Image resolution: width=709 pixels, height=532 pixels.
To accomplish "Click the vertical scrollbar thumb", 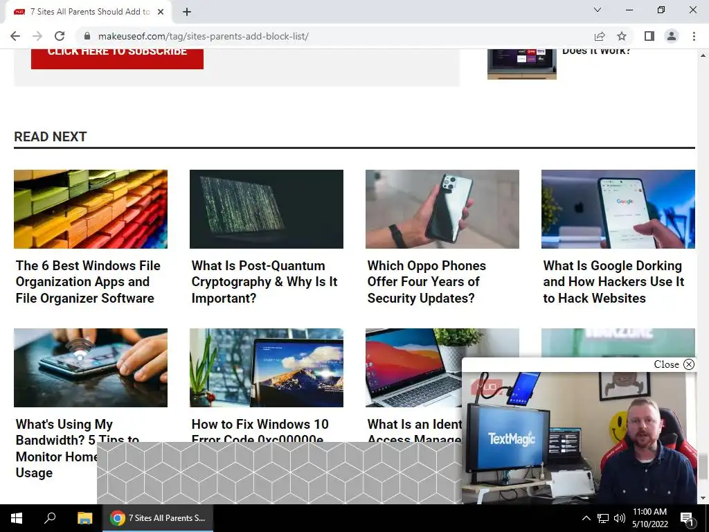I will (x=703, y=468).
